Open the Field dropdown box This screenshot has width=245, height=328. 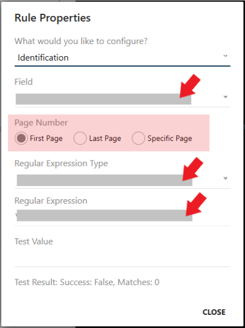tap(122, 98)
